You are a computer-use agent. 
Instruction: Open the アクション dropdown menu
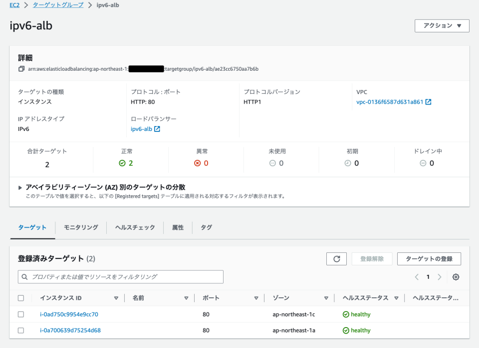pyautogui.click(x=442, y=25)
